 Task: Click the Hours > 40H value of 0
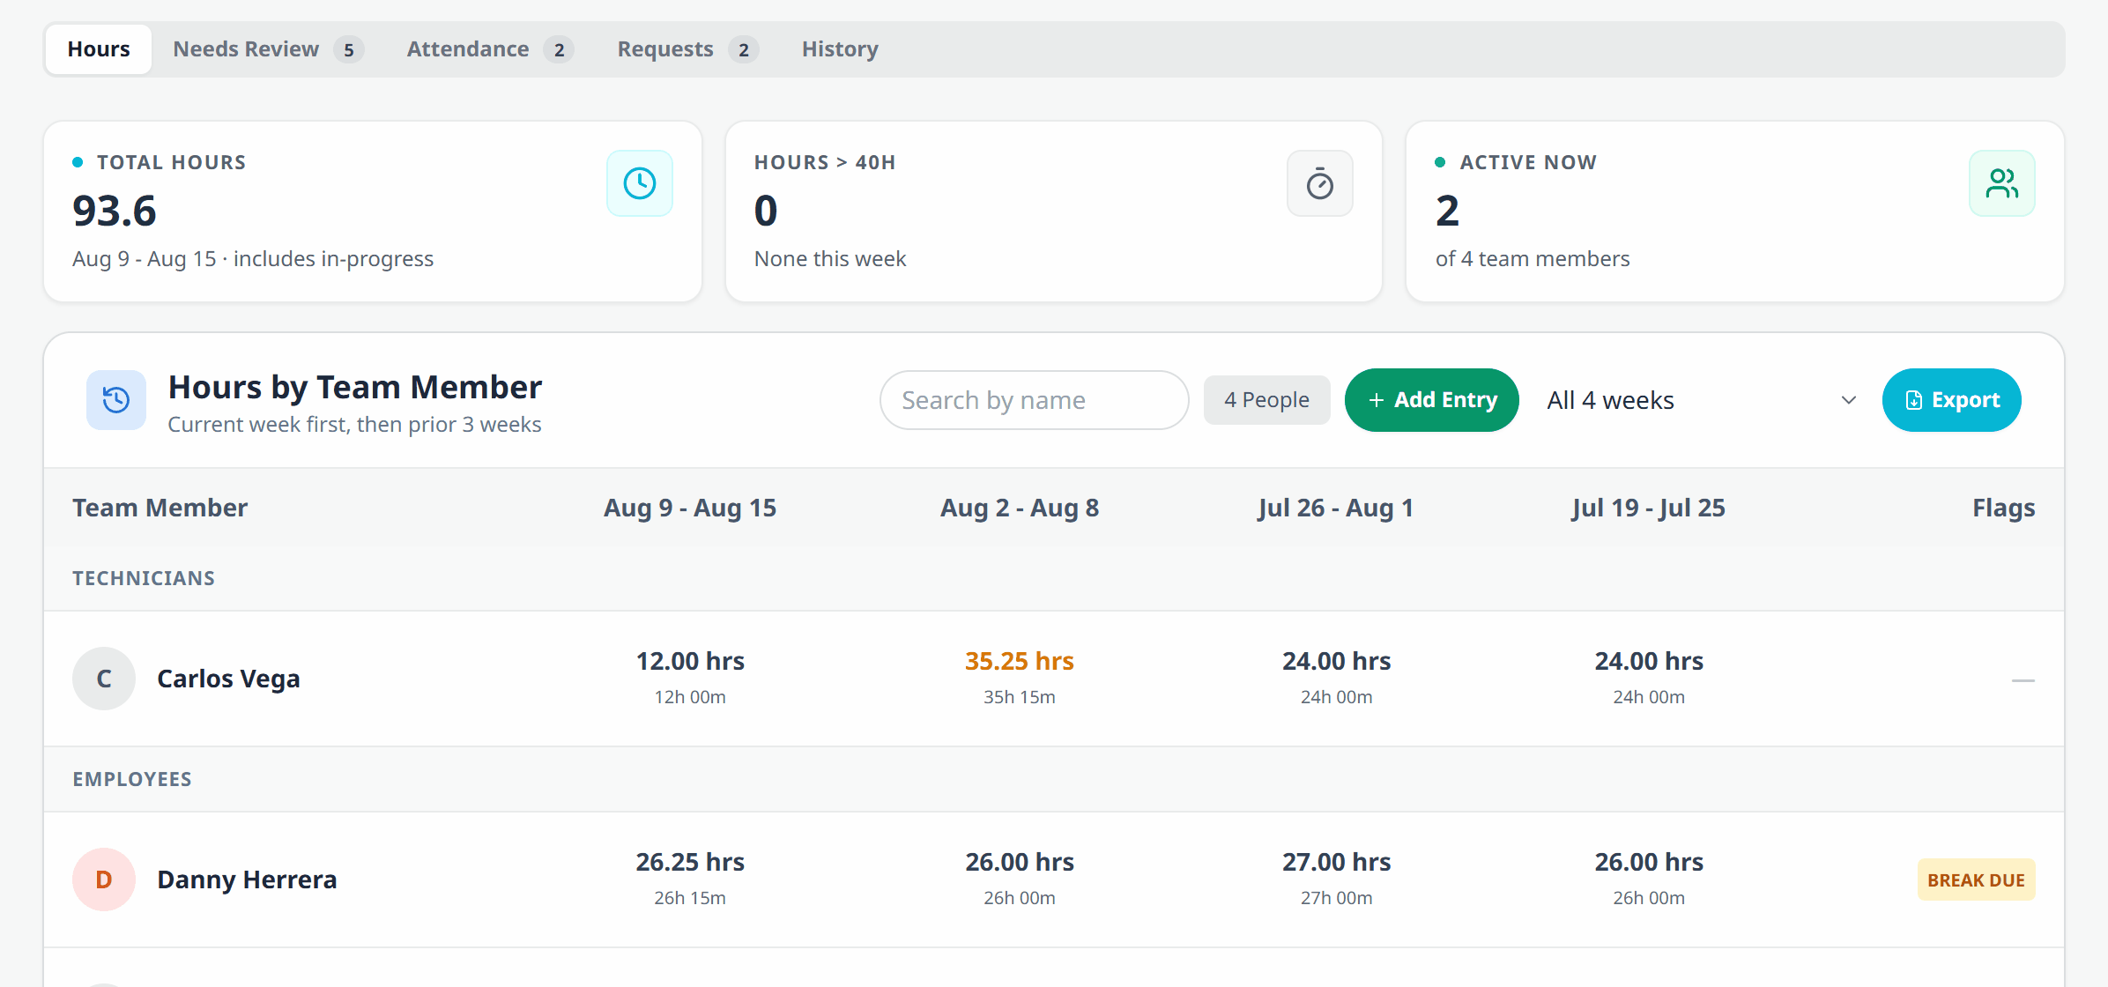click(x=766, y=211)
